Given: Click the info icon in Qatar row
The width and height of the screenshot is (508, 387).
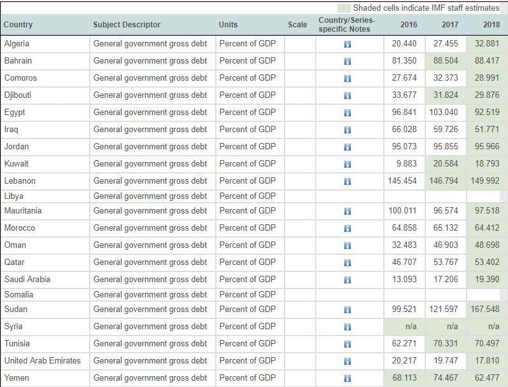Looking at the screenshot, I should [x=348, y=263].
